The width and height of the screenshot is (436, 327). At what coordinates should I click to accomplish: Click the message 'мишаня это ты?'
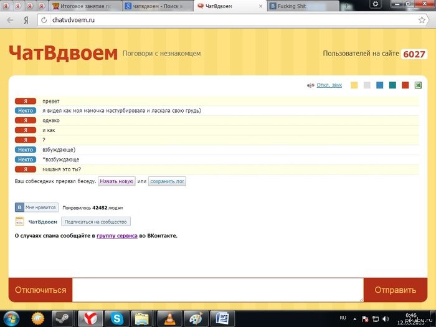coord(62,169)
